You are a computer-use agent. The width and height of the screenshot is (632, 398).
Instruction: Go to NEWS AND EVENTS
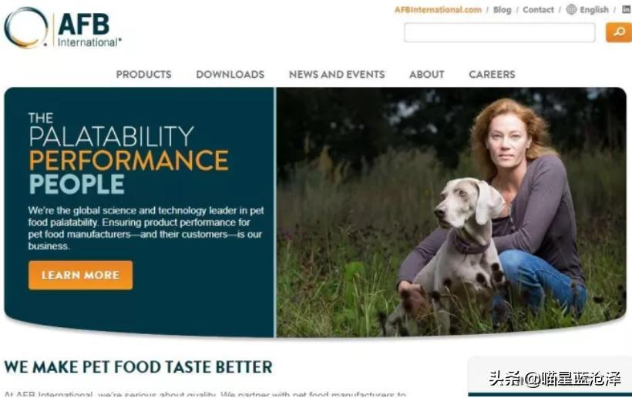[337, 75]
